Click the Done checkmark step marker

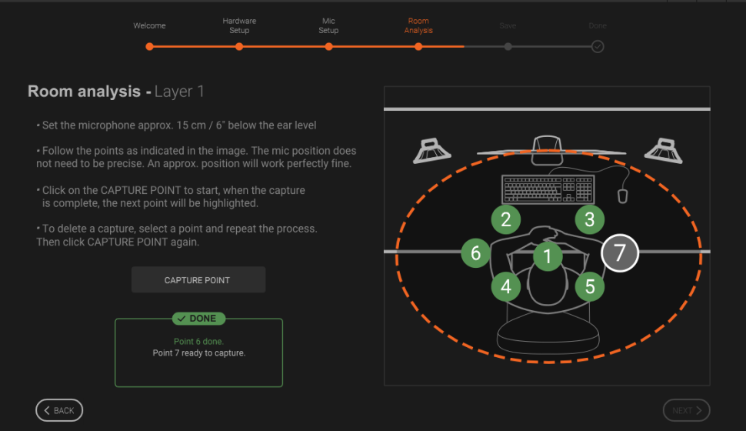pyautogui.click(x=598, y=46)
